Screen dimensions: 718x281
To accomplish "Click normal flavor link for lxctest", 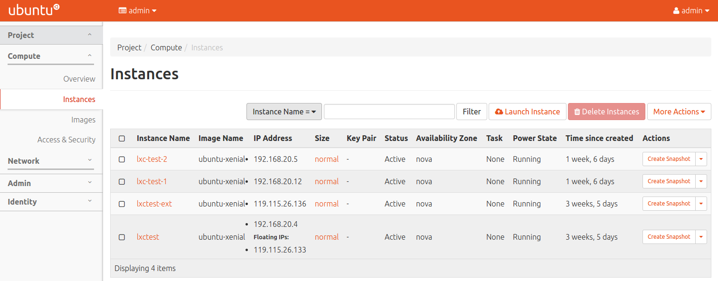I will [x=327, y=237].
